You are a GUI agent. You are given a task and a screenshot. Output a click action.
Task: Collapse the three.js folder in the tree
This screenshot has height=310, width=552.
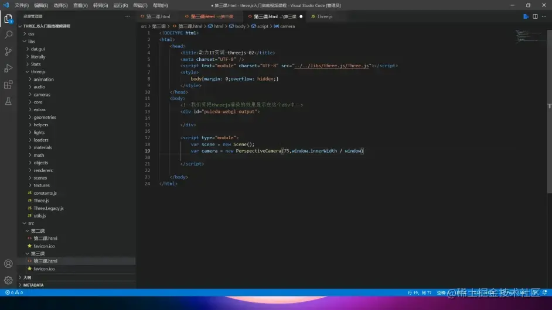click(x=38, y=72)
